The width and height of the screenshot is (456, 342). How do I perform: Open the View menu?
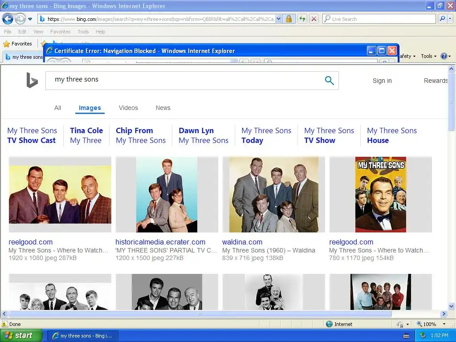(x=38, y=32)
